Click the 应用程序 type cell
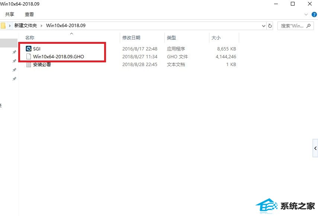 click(176, 49)
